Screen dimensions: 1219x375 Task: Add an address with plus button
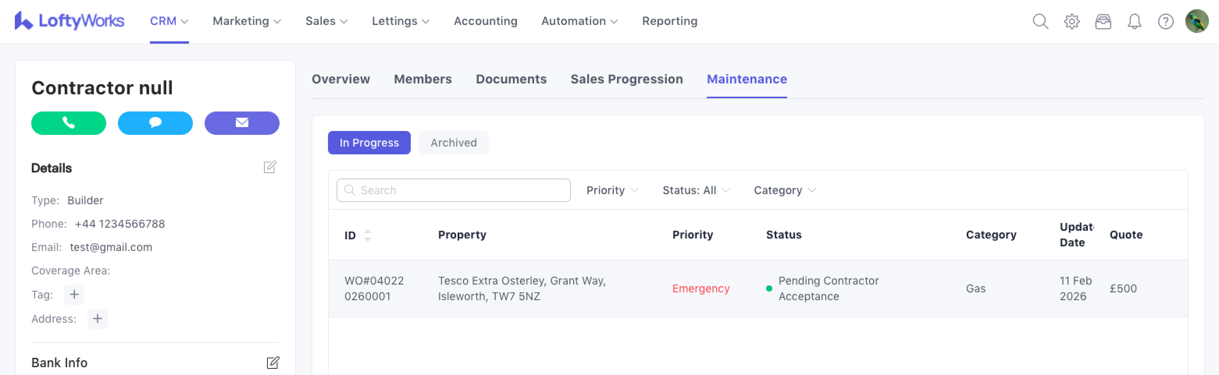click(x=98, y=319)
